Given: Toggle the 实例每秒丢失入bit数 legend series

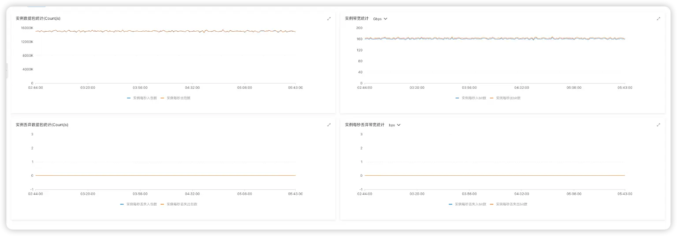Looking at the screenshot, I should 468,204.
